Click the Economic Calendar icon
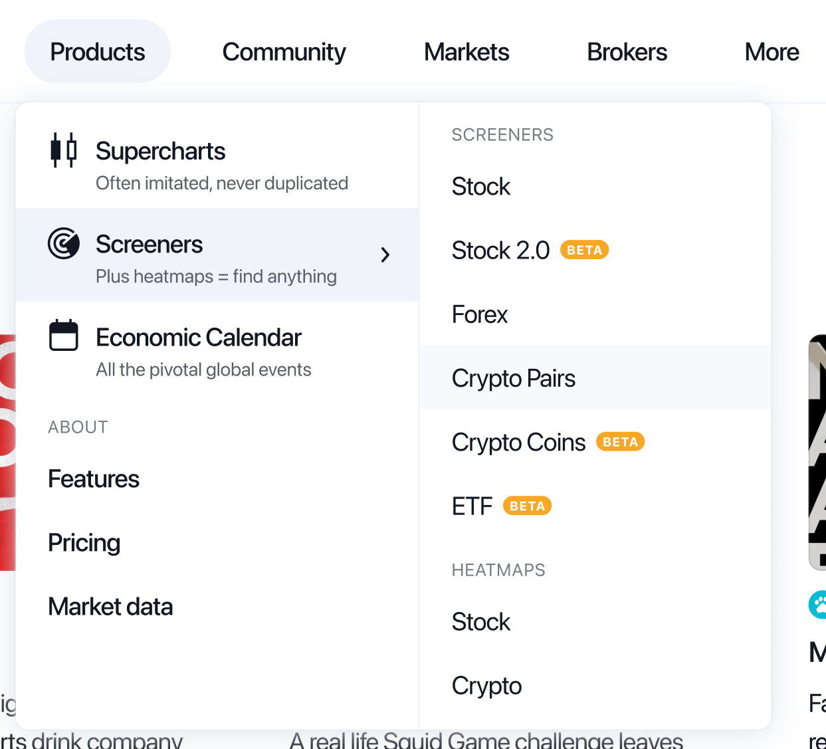826x749 pixels. click(64, 336)
